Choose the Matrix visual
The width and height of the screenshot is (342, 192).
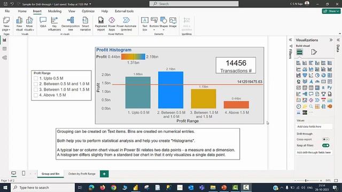coord(317,87)
